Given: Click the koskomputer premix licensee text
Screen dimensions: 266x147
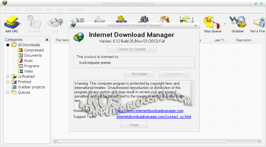Looking at the screenshot, I should [x=95, y=63].
